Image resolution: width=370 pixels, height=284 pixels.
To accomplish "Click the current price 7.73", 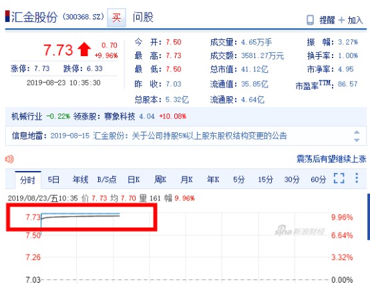I will point(58,50).
